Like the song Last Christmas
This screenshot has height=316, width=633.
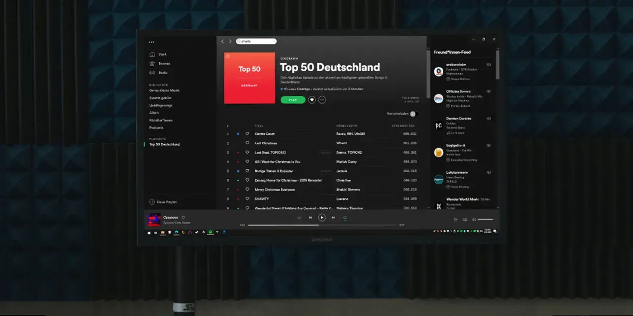(x=247, y=143)
